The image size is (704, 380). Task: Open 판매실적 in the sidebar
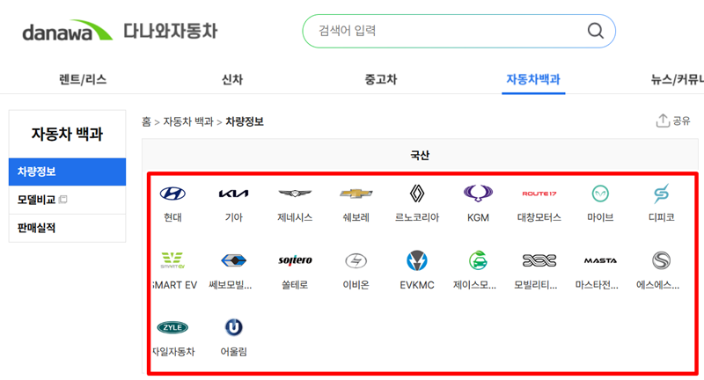point(68,228)
